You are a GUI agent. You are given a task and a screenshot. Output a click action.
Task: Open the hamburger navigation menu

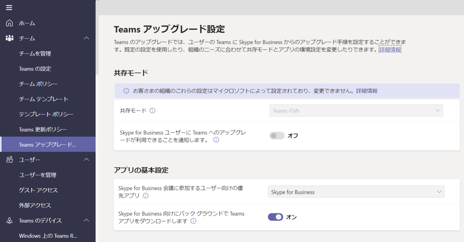click(9, 8)
